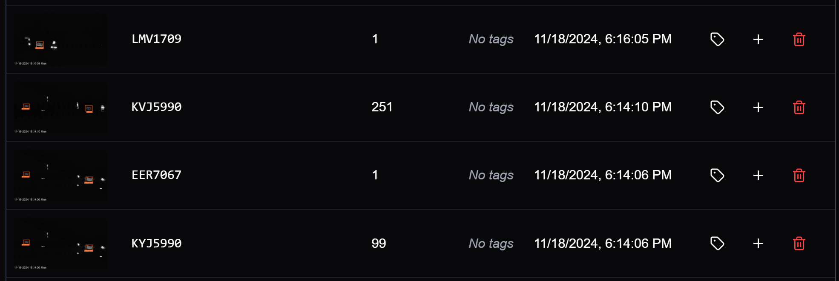
Task: Click the plus icon in KYJ5990 row
Action: coord(758,244)
